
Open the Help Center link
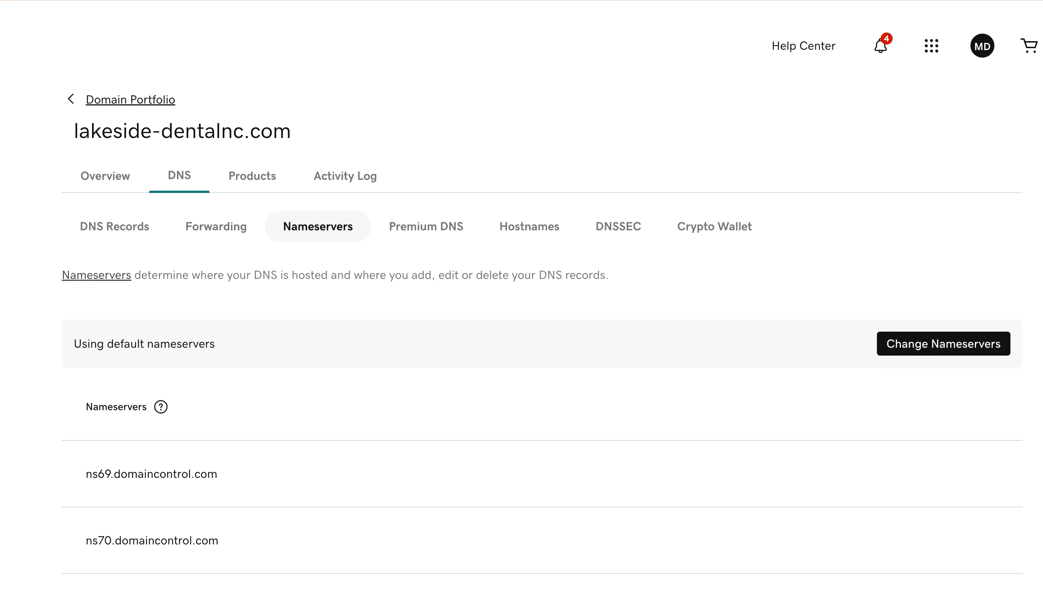click(x=803, y=46)
